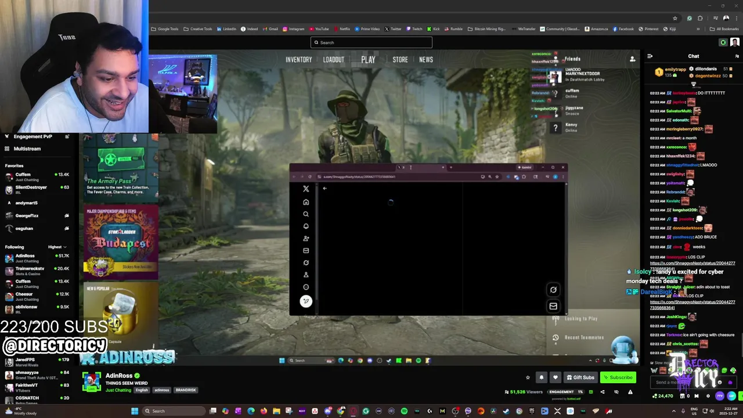Open Profile icon in X sidebar

pyautogui.click(x=306, y=275)
